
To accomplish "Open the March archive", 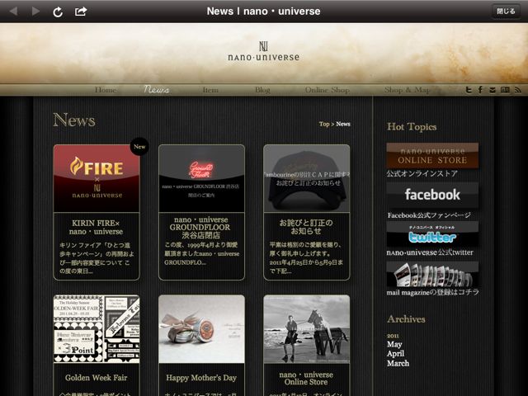I will click(398, 364).
